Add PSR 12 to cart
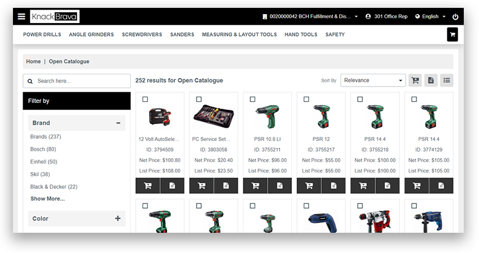The width and height of the screenshot is (479, 253). [x=309, y=186]
